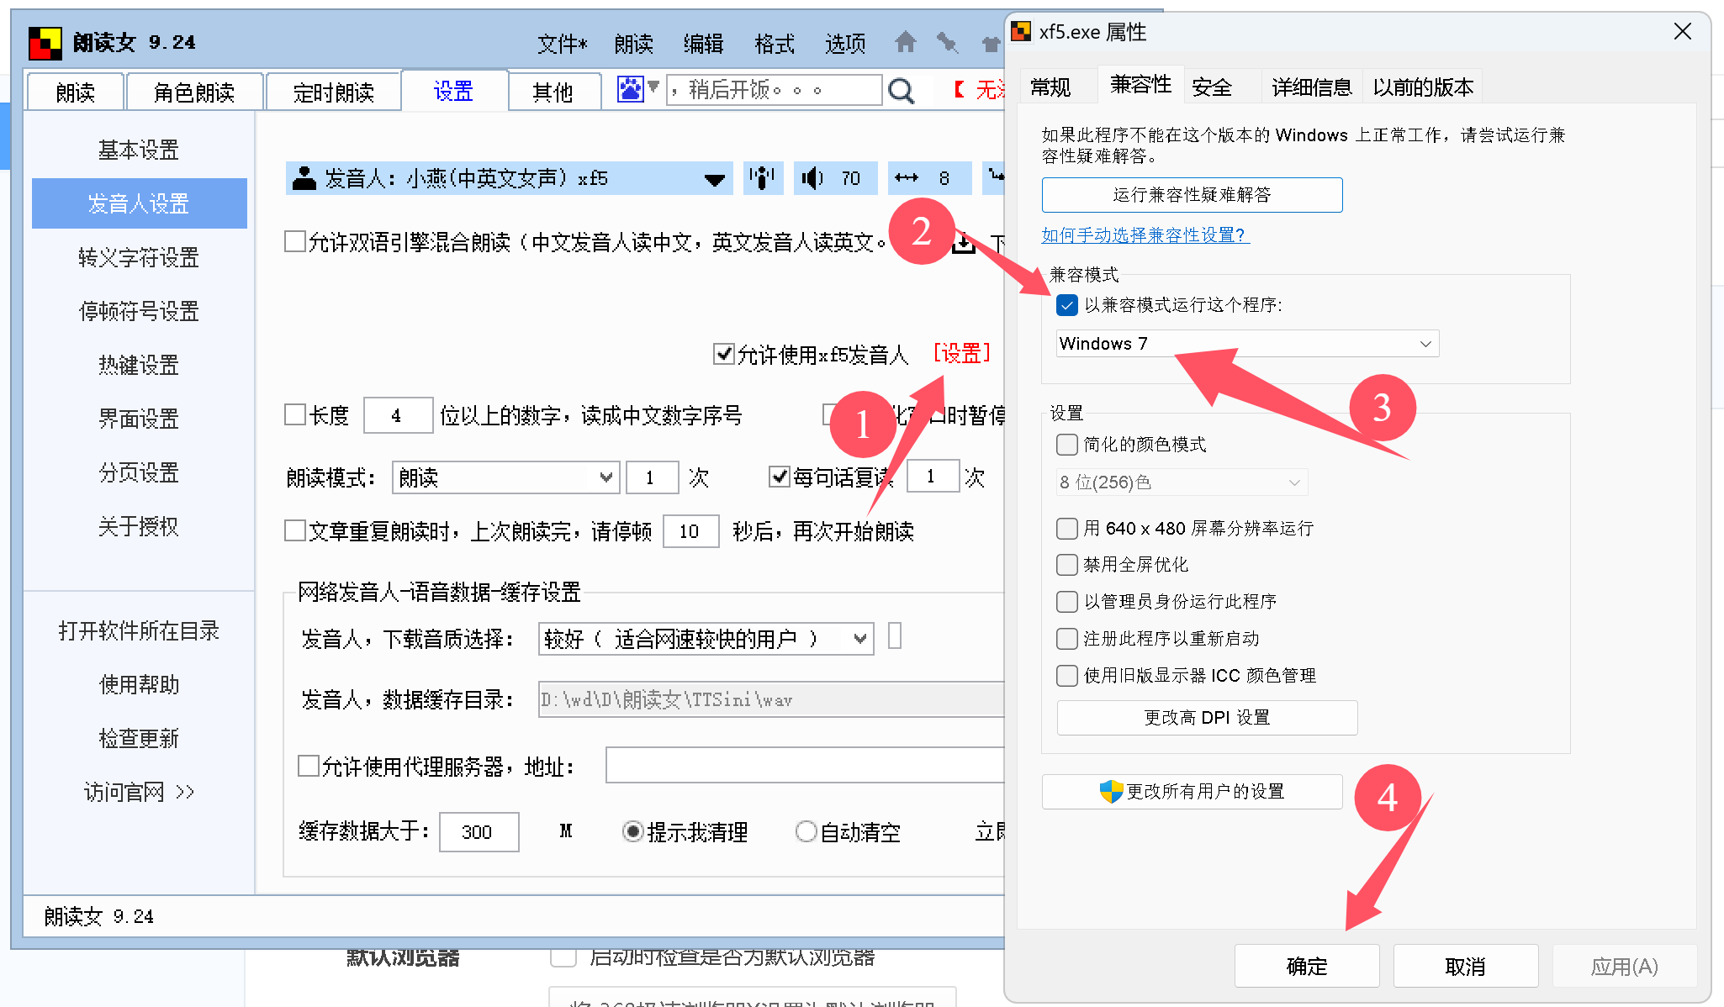This screenshot has height=1007, width=1724.
Task: Toggle 允许使用代理服务器 checkbox
Action: pos(309,766)
